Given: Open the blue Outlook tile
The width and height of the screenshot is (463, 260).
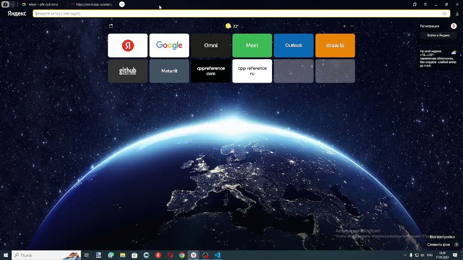Looking at the screenshot, I should (x=294, y=45).
